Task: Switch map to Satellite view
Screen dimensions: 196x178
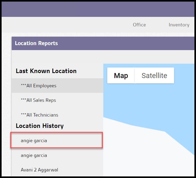Action: [x=154, y=76]
